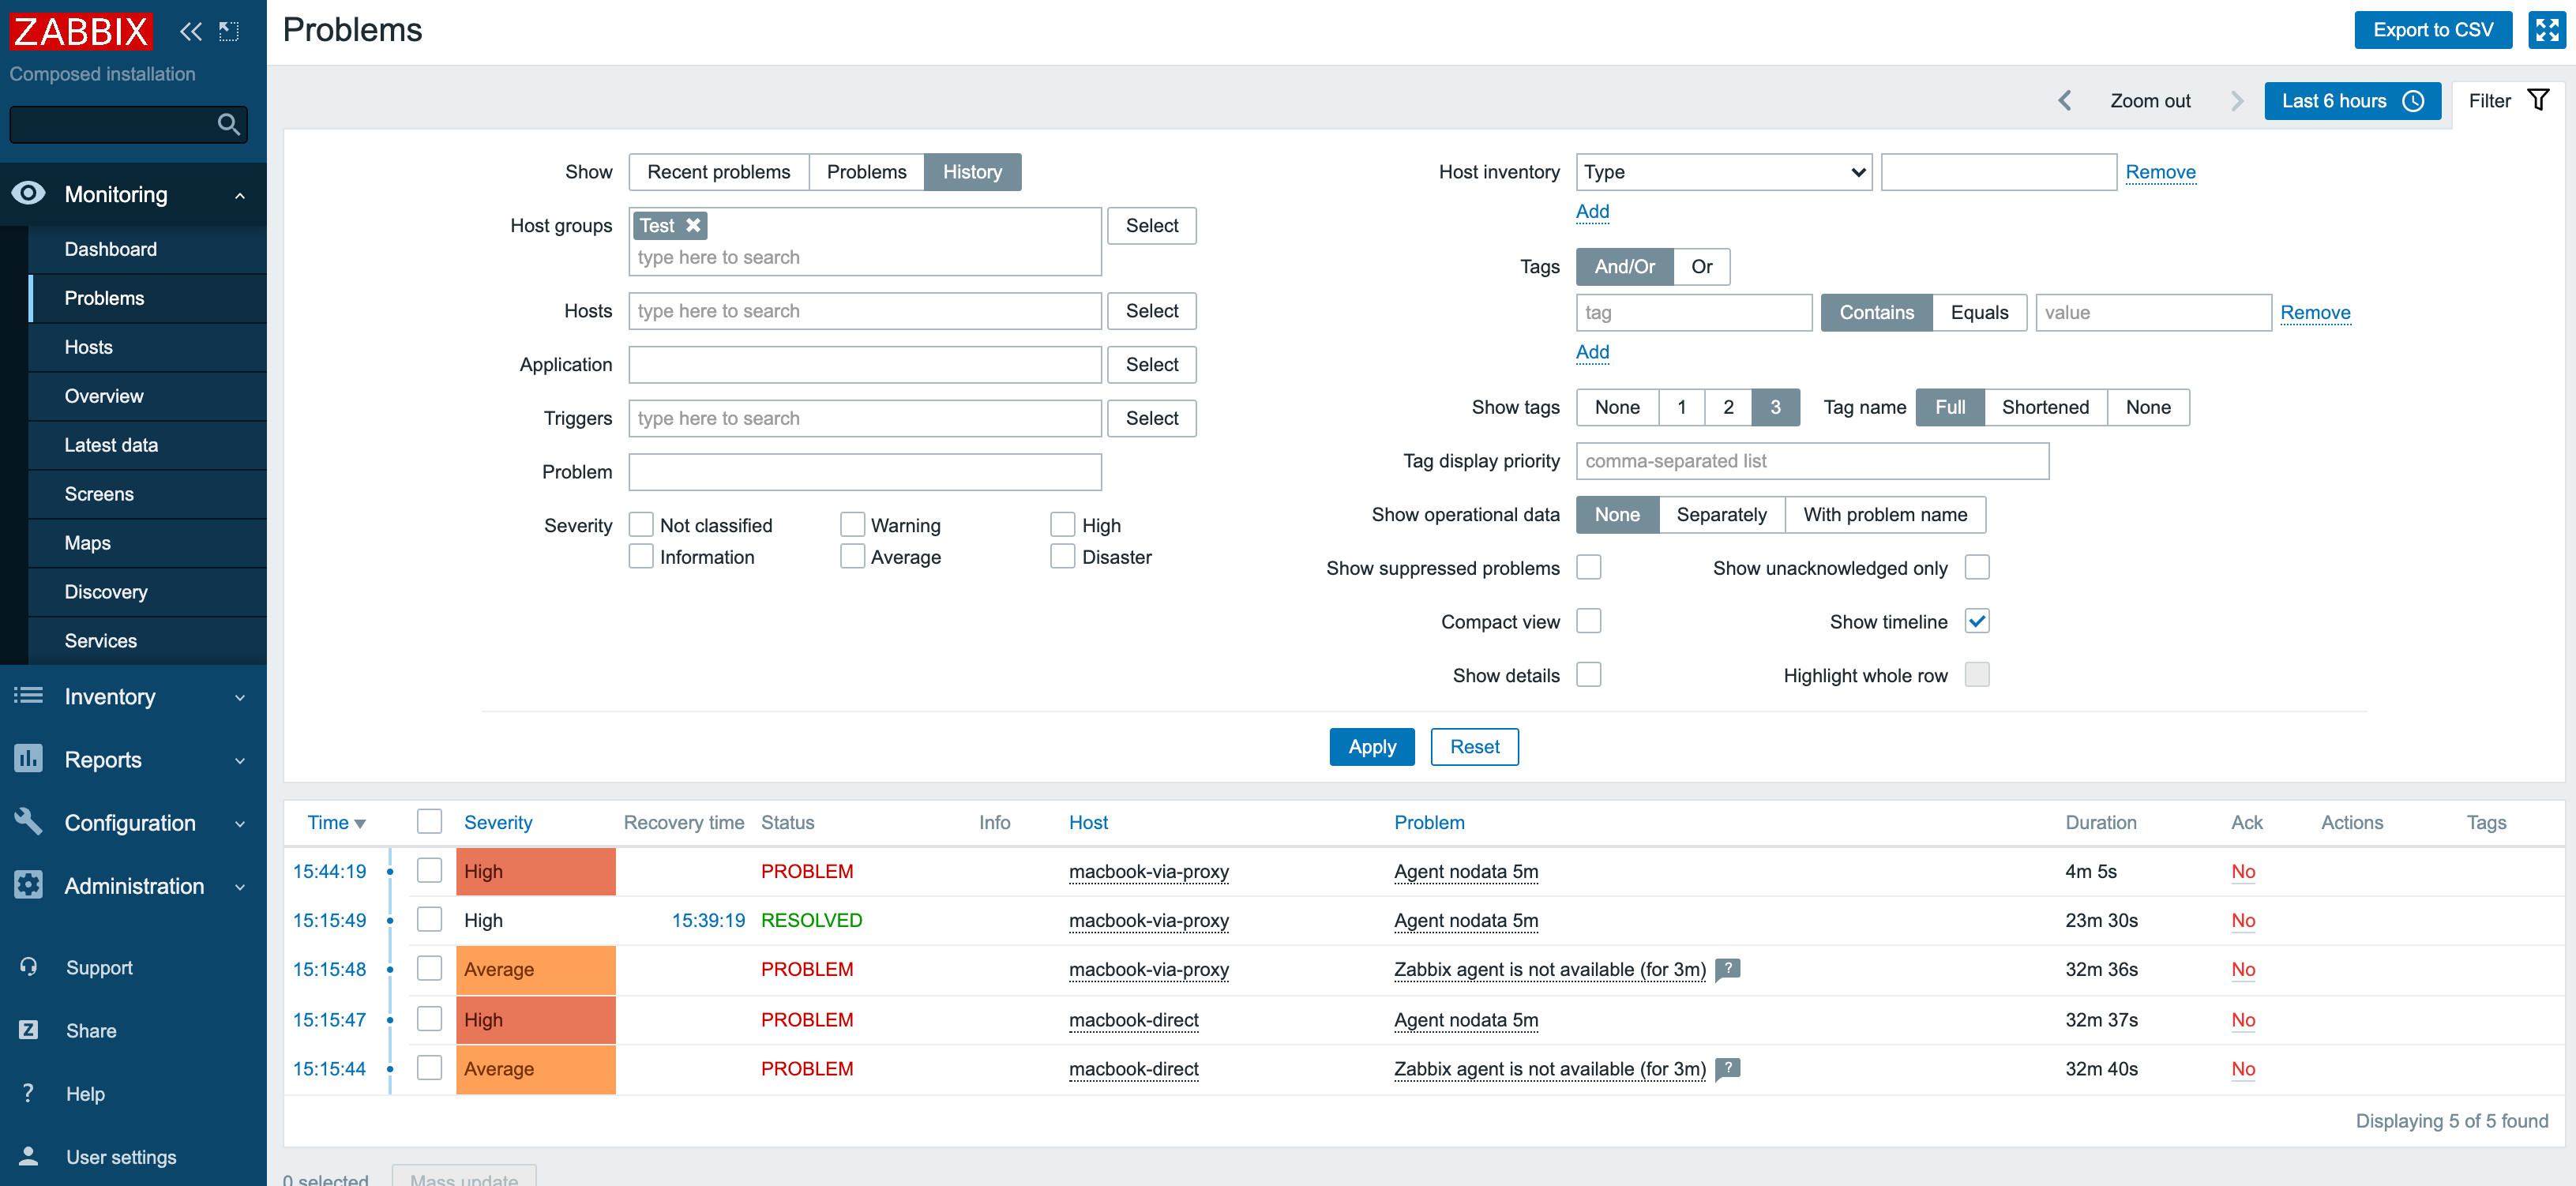Click Export to CSV
2576x1186 pixels.
tap(2433, 30)
